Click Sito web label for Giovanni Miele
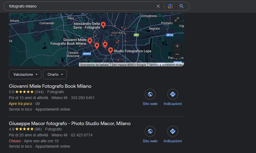The height and width of the screenshot is (153, 256). point(150,104)
